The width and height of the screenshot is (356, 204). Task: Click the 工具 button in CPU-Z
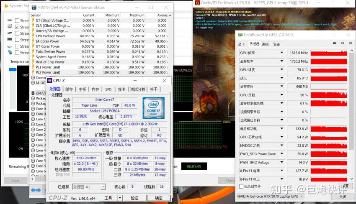[x=108, y=198]
